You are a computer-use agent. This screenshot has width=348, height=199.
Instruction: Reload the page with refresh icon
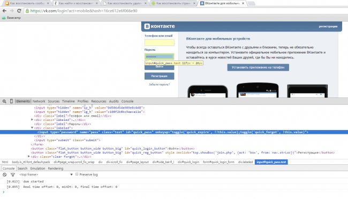(19, 11)
